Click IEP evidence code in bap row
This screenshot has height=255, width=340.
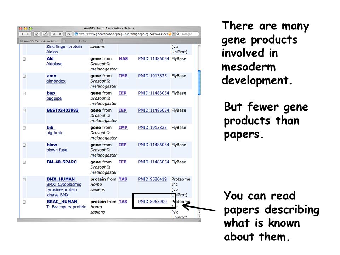click(123, 93)
